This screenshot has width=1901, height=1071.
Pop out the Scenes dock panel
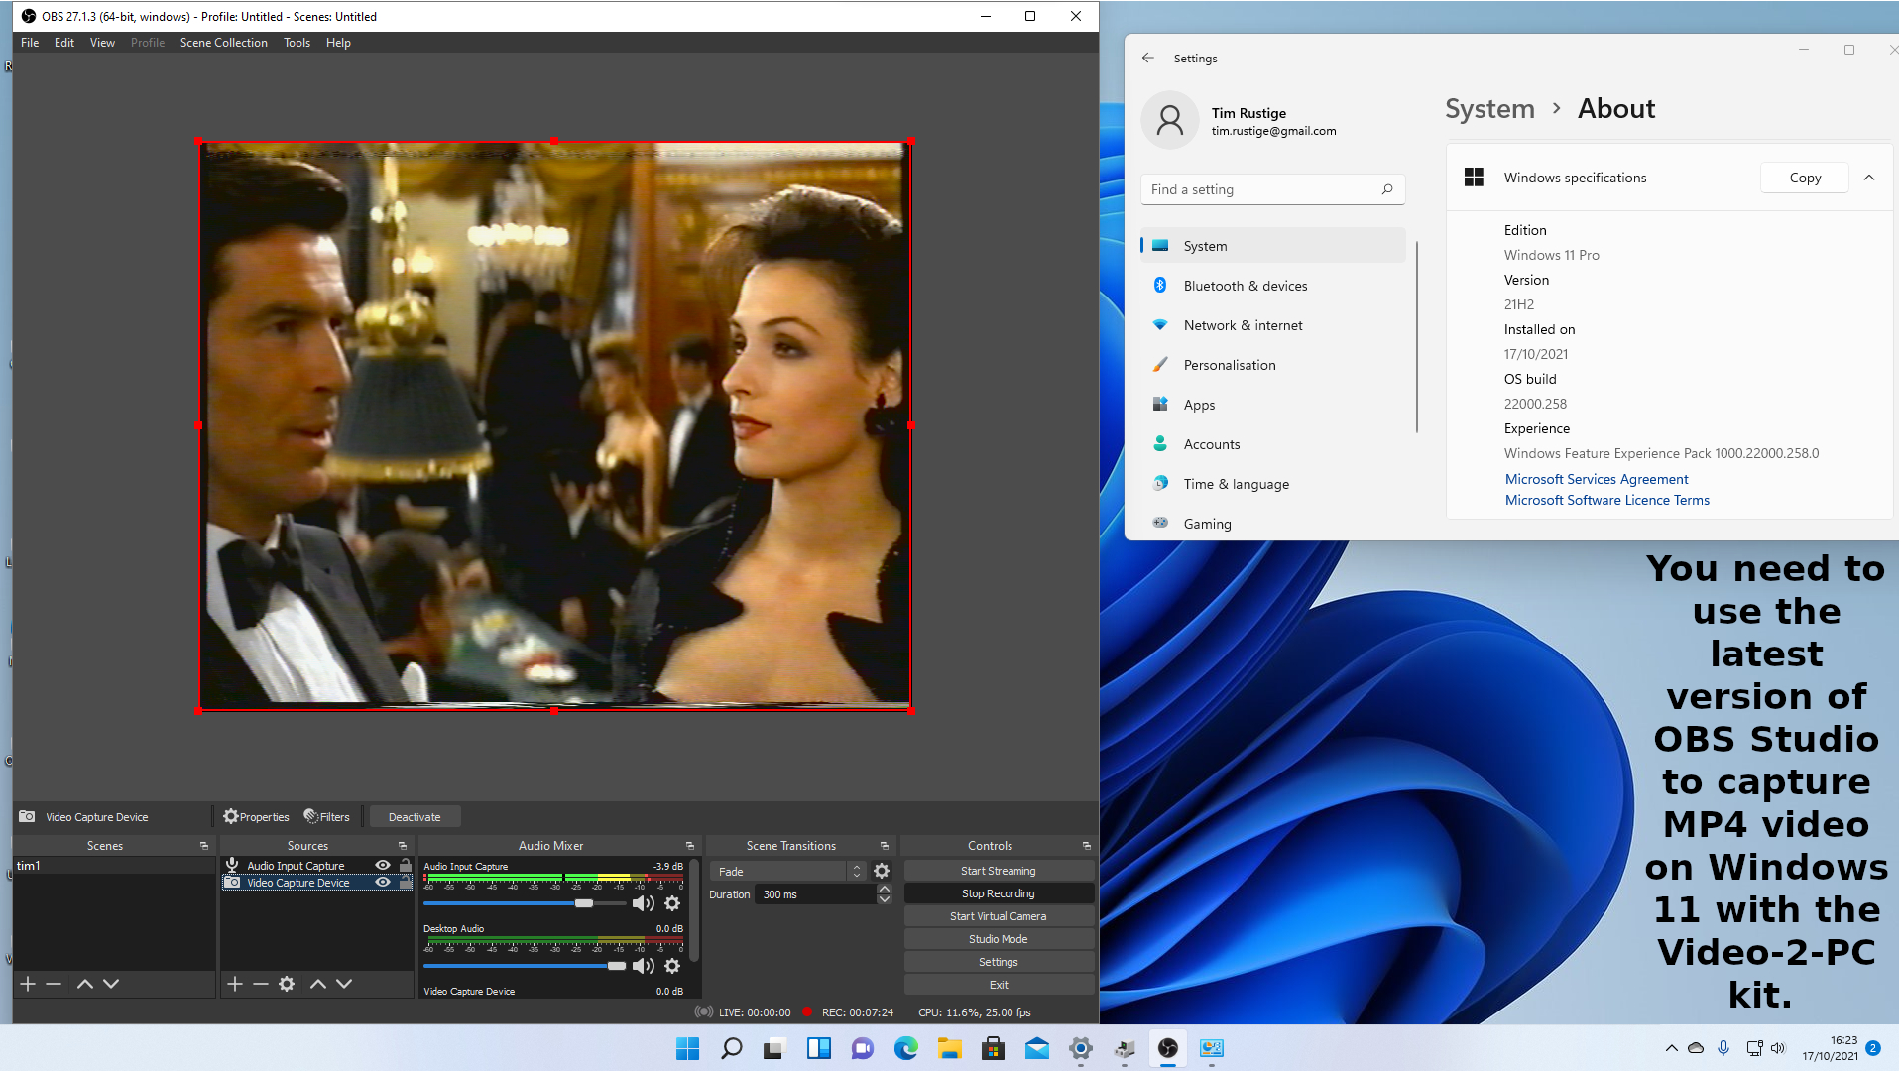coord(204,846)
